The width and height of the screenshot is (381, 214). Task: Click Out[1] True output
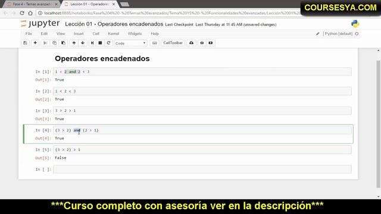[x=60, y=80]
